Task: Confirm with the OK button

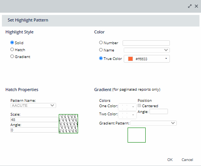Action: [170, 160]
